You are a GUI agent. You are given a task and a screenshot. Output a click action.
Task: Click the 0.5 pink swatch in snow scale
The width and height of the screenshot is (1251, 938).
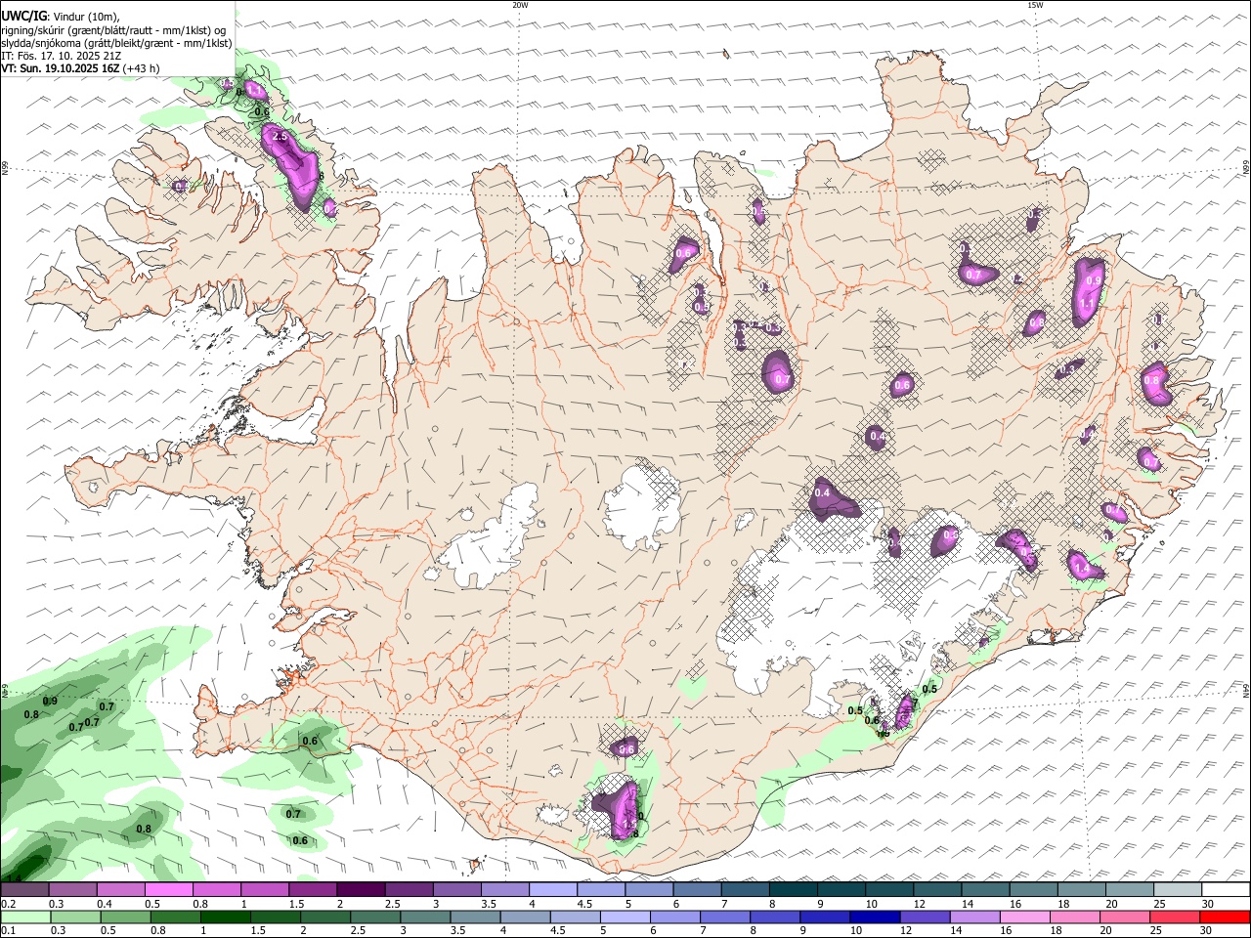[x=169, y=889]
